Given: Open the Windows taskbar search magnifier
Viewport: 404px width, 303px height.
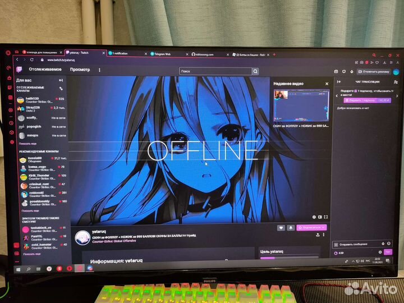Looking at the screenshot, I should [x=29, y=269].
